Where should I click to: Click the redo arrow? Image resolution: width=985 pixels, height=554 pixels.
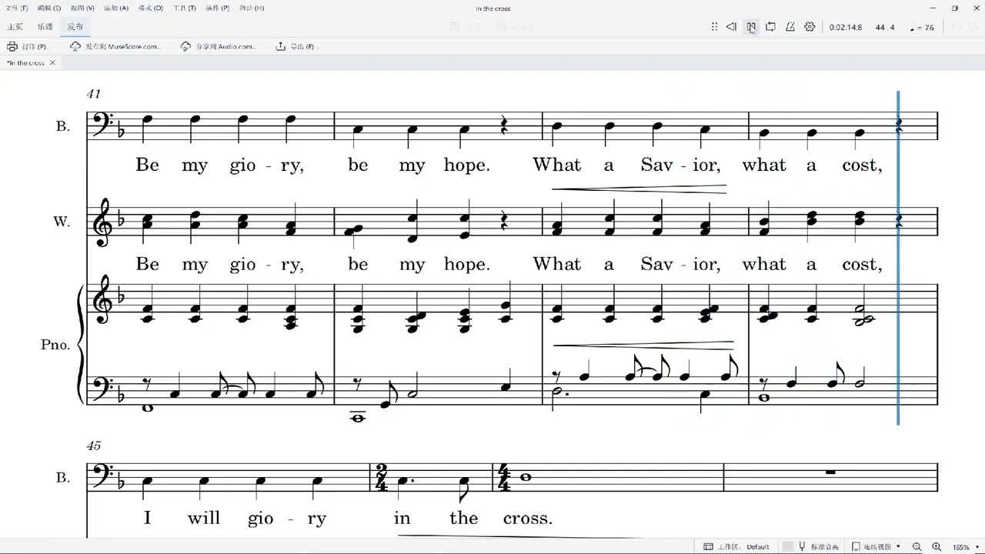[973, 27]
